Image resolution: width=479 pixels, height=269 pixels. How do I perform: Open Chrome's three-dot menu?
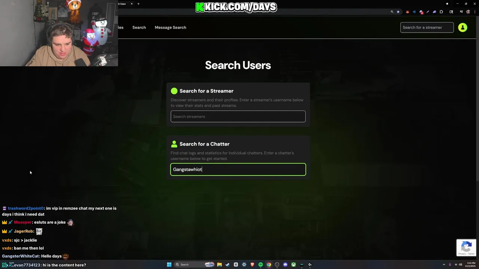tap(475, 12)
